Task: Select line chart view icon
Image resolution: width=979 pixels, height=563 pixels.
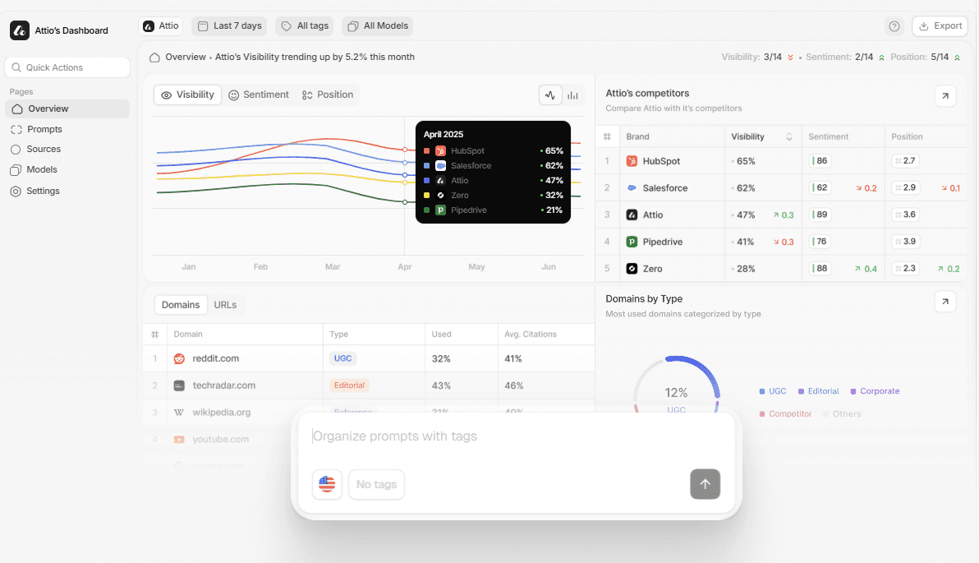Action: [550, 95]
